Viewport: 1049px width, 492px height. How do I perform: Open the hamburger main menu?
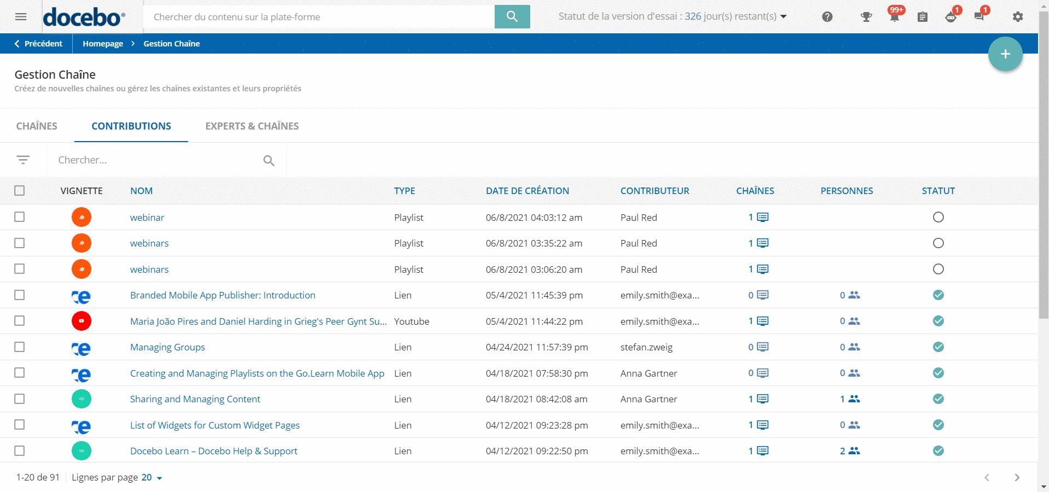(21, 16)
